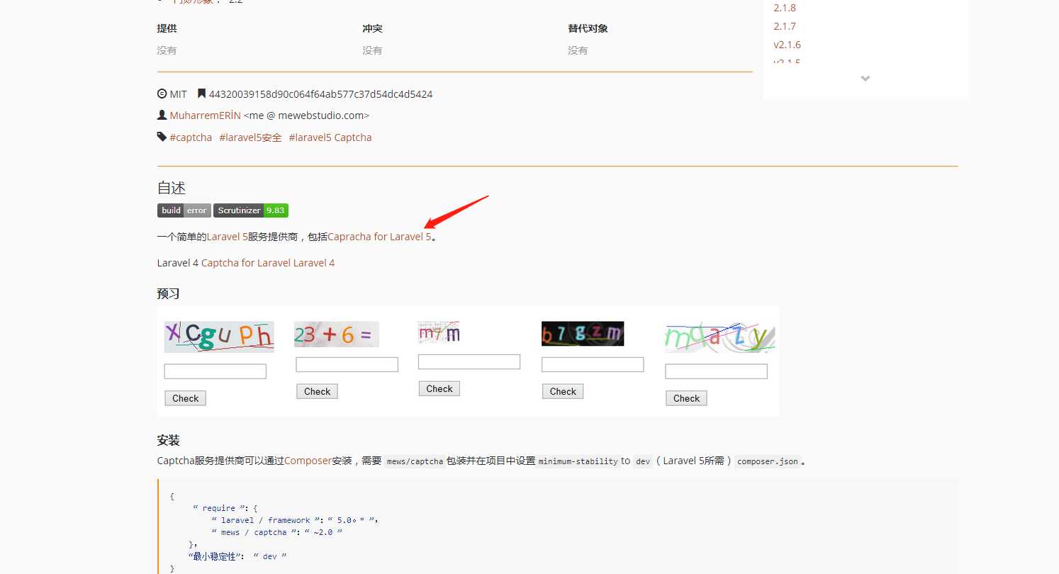
Task: Click the 提供 column header
Action: point(167,28)
